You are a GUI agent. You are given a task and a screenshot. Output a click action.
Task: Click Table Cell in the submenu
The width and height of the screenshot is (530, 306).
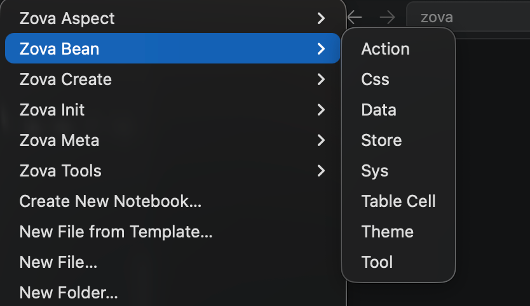pyautogui.click(x=398, y=201)
